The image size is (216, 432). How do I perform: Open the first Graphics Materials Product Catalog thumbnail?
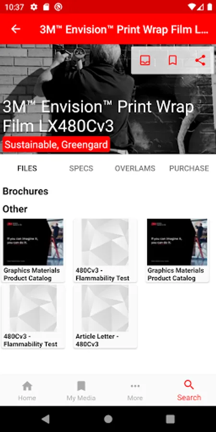pyautogui.click(x=33, y=250)
